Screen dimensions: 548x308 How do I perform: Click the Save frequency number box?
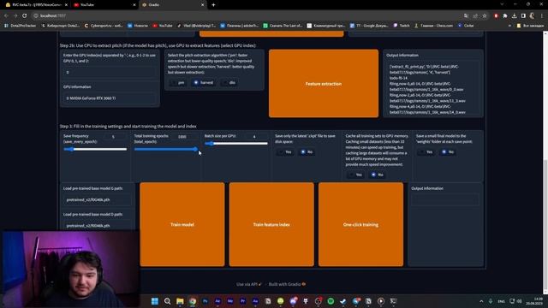pyautogui.click(x=114, y=137)
